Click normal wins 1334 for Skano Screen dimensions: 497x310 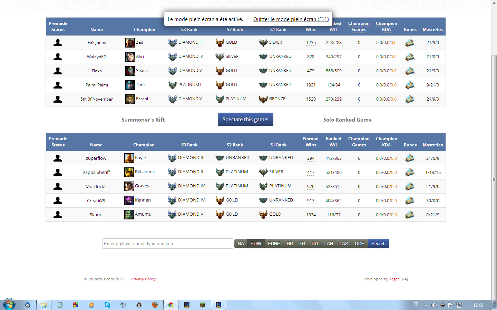click(x=311, y=215)
